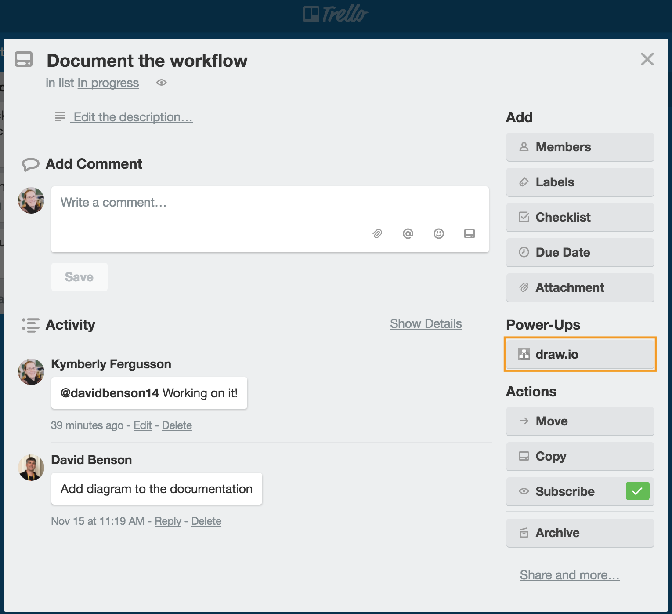This screenshot has width=672, height=614.
Task: Click Kymberly Fergusson's avatar in Activity
Action: (31, 372)
